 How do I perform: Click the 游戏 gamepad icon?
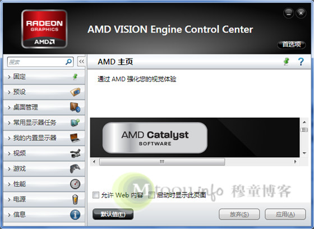coord(75,168)
